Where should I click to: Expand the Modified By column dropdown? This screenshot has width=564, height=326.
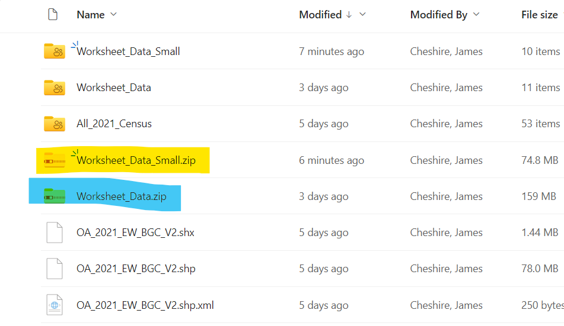(x=476, y=15)
